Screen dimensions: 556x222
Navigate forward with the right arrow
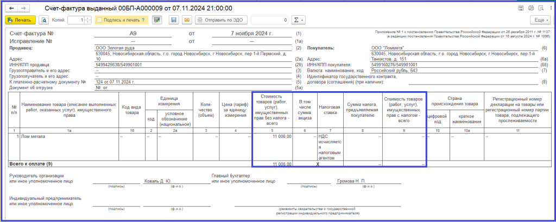click(24, 9)
